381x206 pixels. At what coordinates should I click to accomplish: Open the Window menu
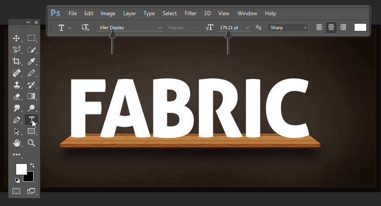coord(247,13)
